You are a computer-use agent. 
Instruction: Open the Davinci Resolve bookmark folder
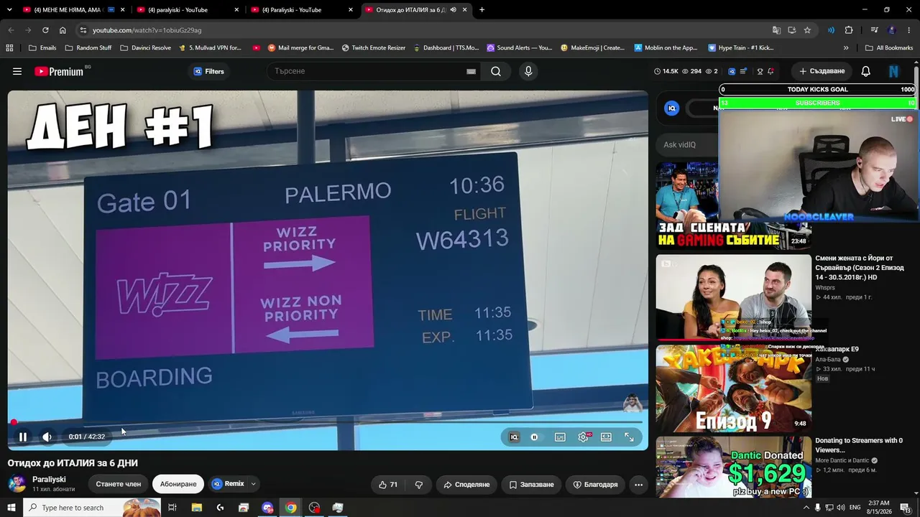(x=146, y=48)
